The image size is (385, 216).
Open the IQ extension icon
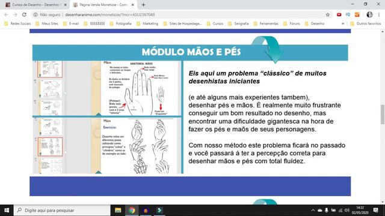pyautogui.click(x=348, y=14)
